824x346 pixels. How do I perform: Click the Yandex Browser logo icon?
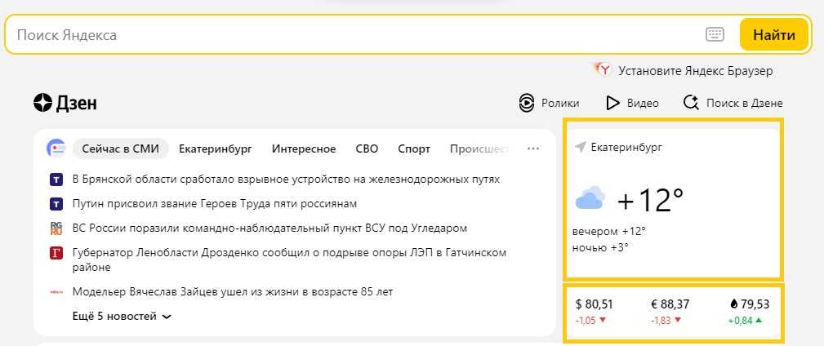tap(602, 69)
